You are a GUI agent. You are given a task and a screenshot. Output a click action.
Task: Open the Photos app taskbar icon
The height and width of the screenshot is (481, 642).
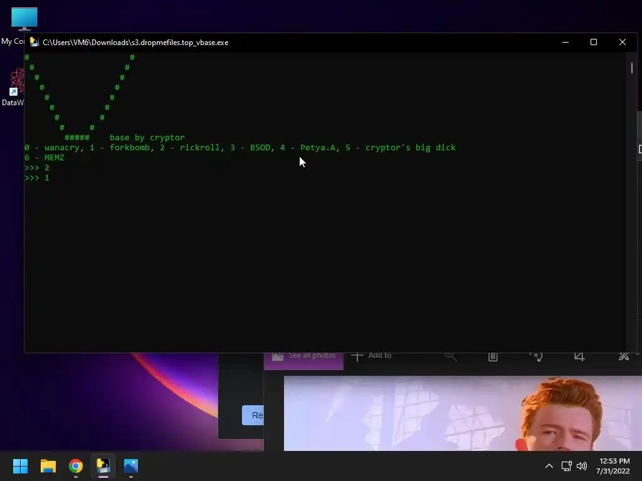point(131,466)
